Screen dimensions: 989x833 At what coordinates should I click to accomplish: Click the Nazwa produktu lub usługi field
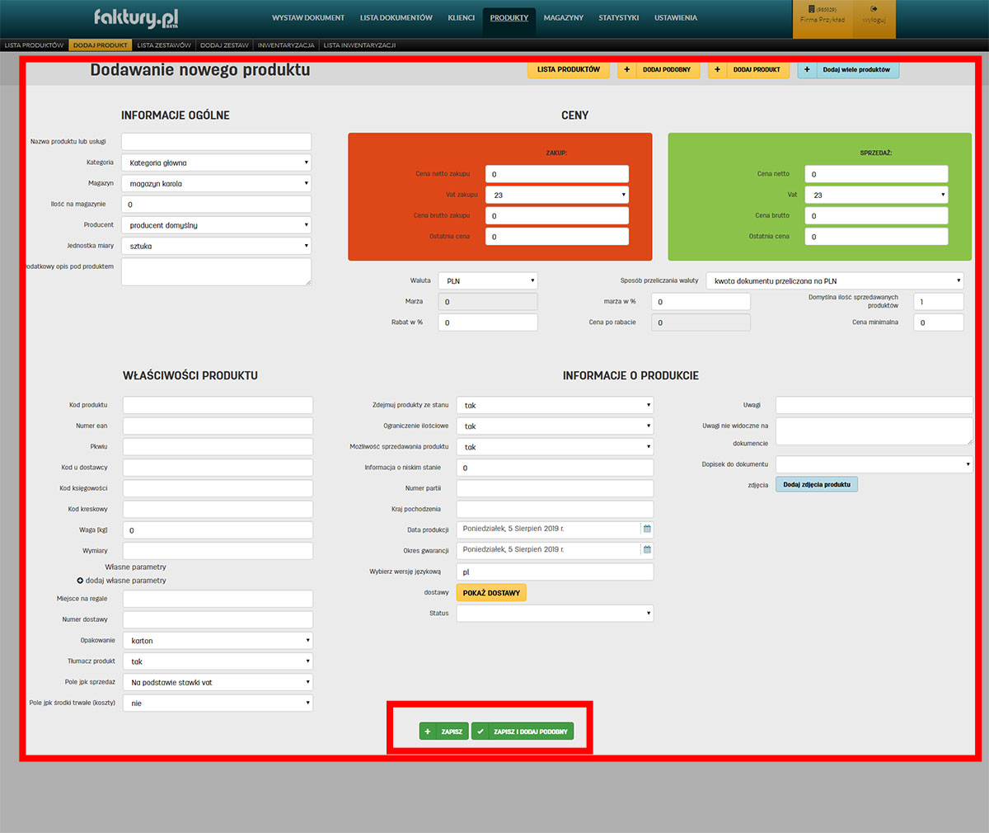216,142
